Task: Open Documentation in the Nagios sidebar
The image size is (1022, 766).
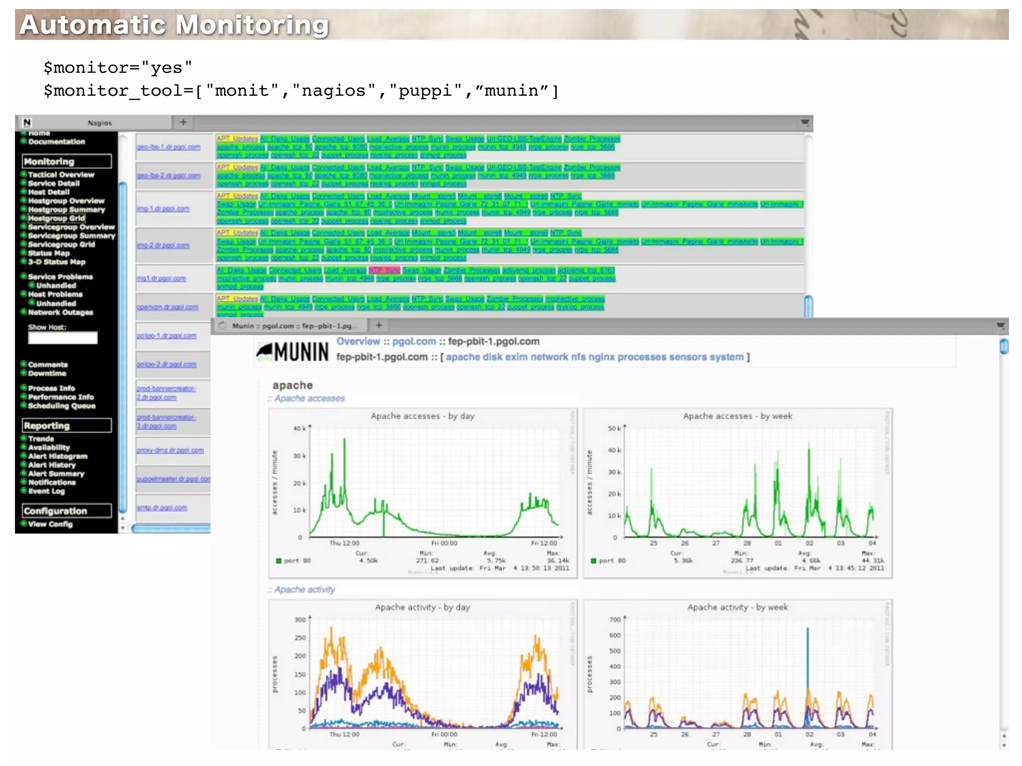Action: pos(56,142)
